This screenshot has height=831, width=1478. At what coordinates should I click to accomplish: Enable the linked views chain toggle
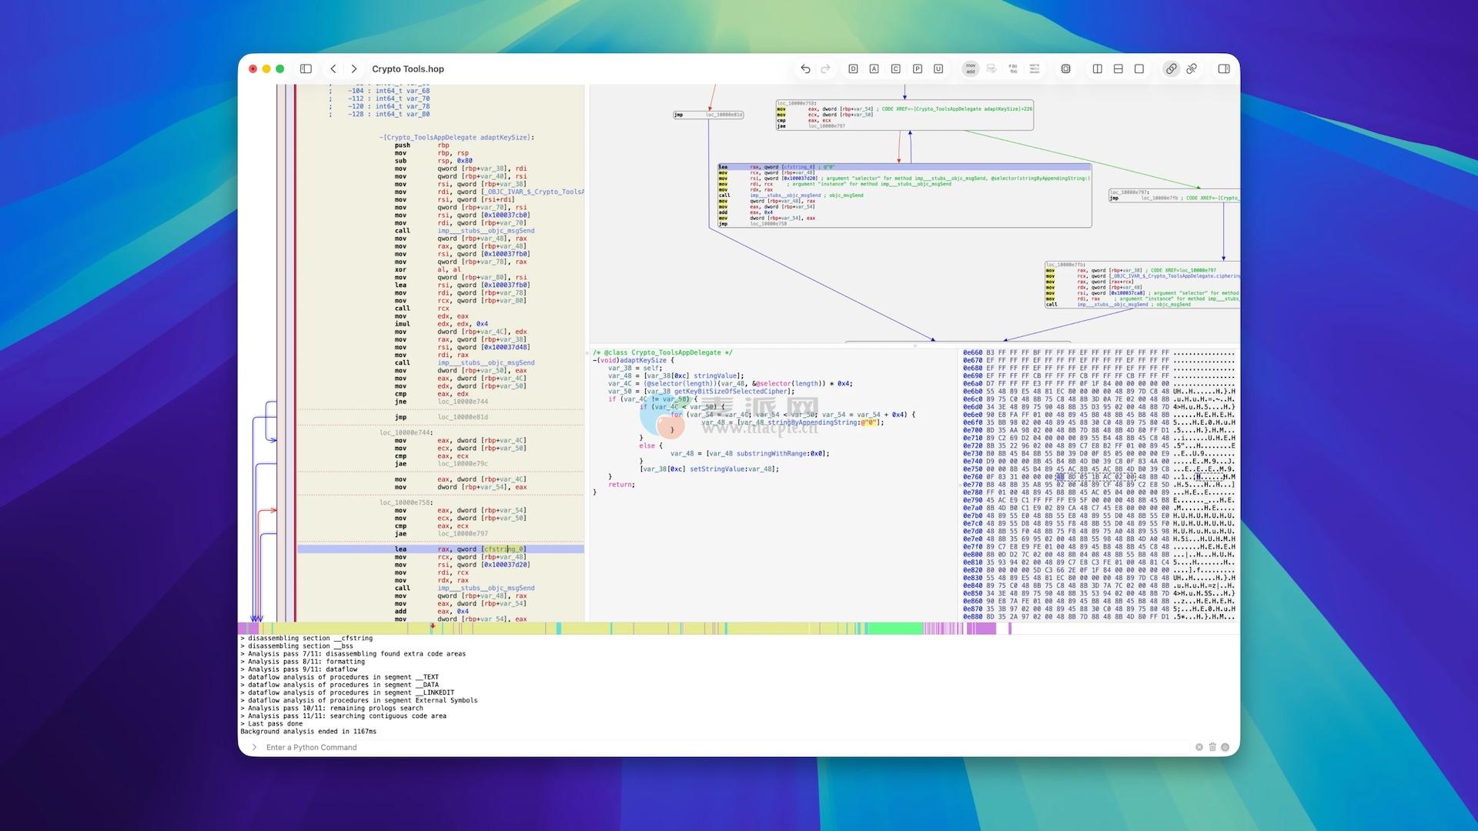(1171, 69)
